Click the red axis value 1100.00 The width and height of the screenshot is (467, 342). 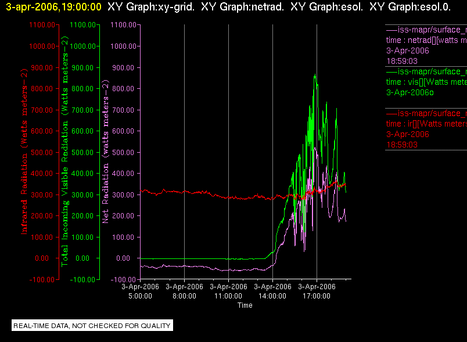coord(42,25)
